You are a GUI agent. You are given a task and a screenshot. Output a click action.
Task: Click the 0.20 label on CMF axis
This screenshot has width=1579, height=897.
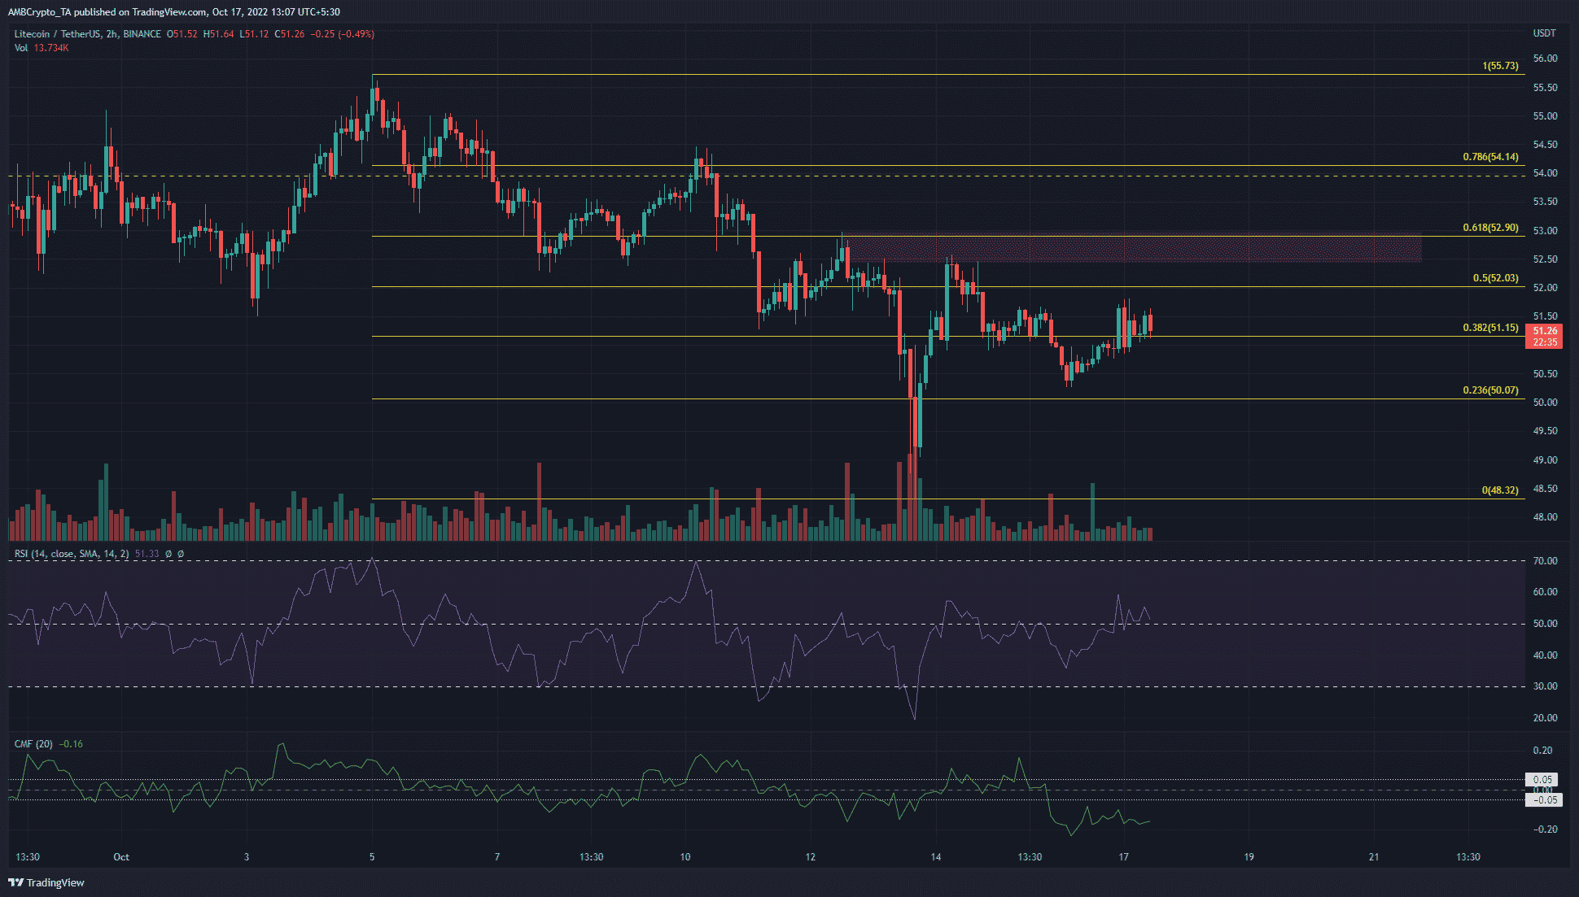point(1542,751)
